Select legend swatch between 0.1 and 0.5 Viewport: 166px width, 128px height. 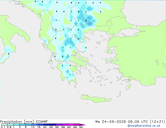(x=4, y=125)
